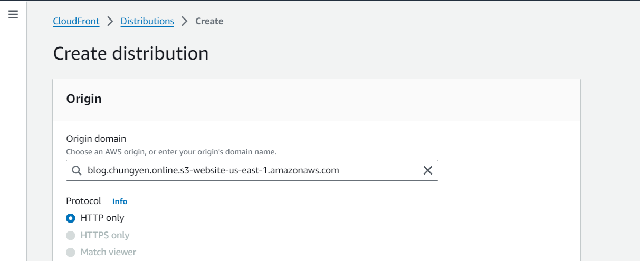Open the Distributions breadcrumb link

[147, 21]
